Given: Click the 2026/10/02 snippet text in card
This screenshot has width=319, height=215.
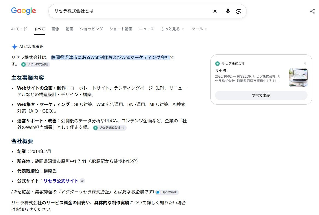Looking at the screenshot, I should coord(248,79).
